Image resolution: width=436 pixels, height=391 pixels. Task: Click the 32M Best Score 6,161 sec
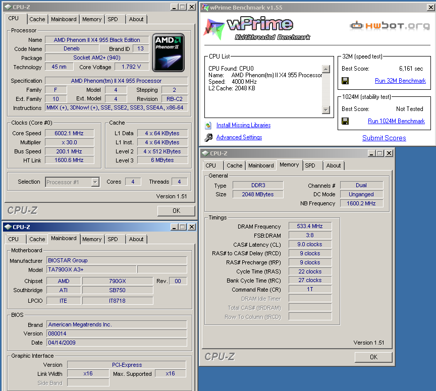point(411,69)
